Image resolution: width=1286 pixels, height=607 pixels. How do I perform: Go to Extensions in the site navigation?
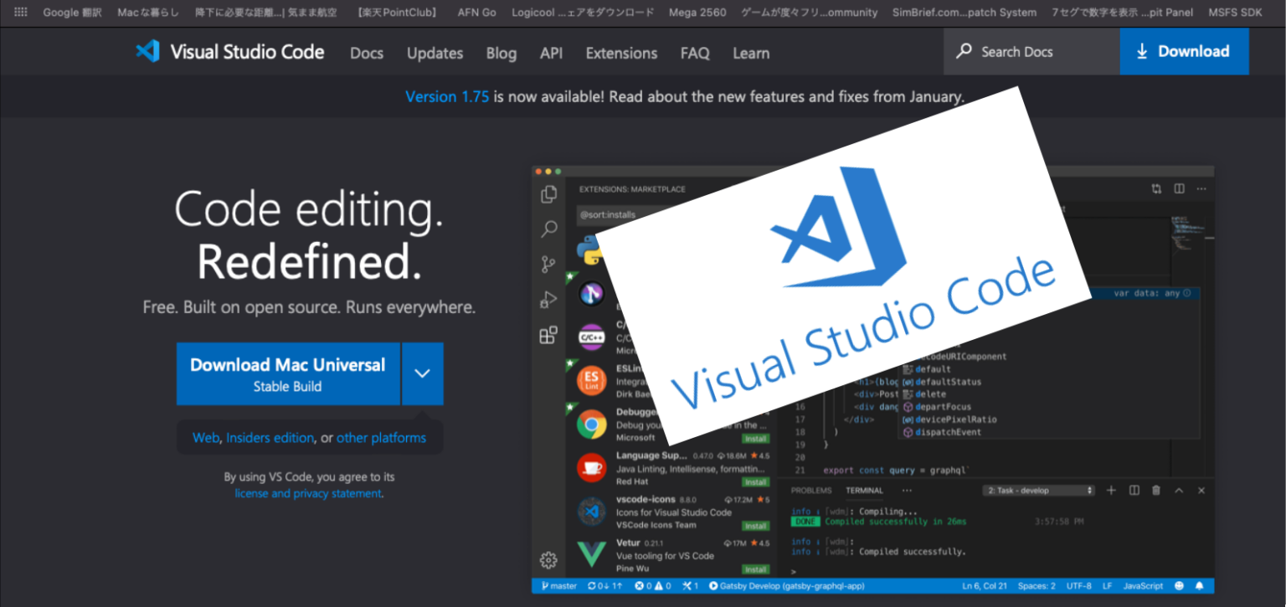pyautogui.click(x=621, y=53)
